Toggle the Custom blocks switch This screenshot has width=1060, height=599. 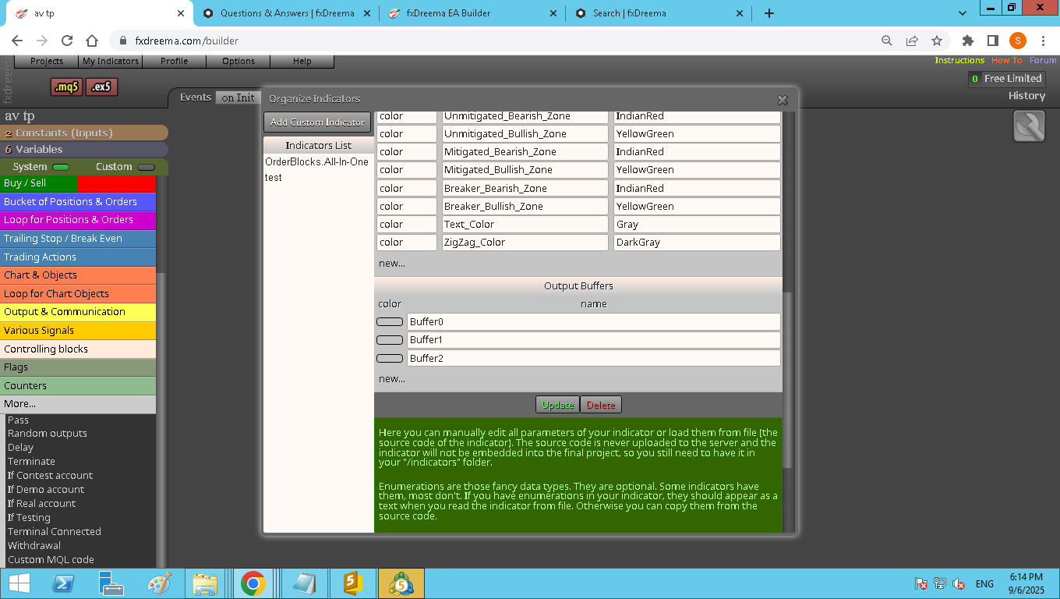[x=146, y=167]
